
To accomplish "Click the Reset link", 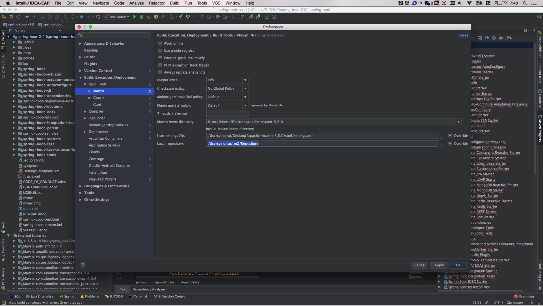I will point(463,35).
